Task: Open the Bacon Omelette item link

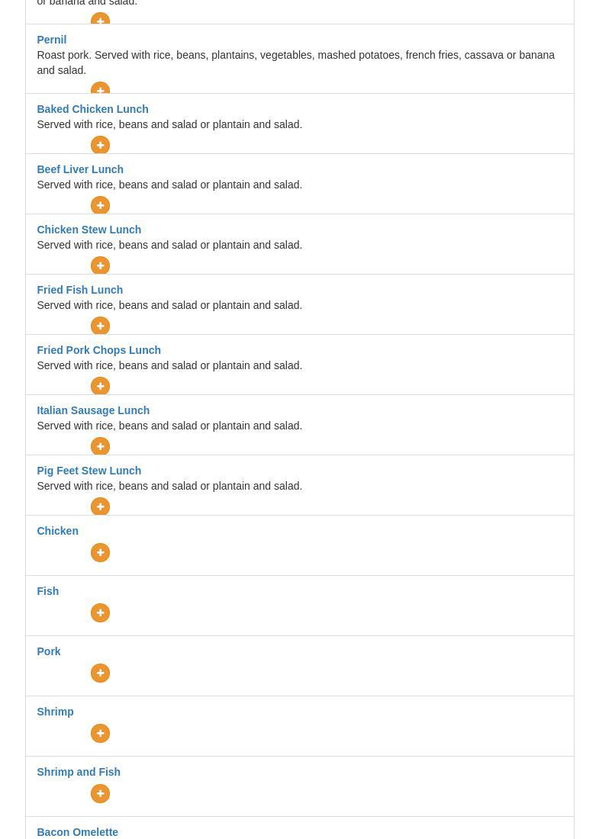Action: (x=77, y=832)
